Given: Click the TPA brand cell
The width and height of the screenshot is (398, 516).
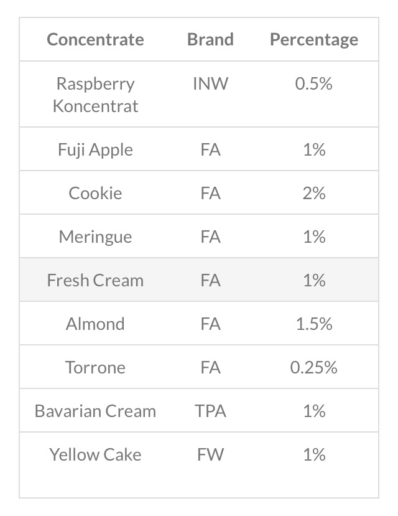Looking at the screenshot, I should [210, 411].
